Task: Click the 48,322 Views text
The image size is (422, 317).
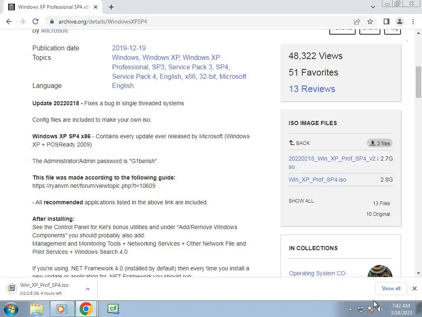Action: point(315,56)
